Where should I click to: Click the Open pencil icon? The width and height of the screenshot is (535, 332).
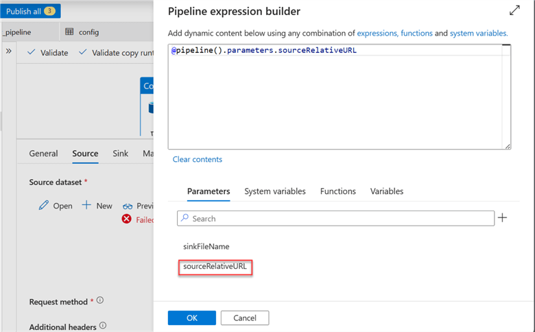[x=44, y=206]
